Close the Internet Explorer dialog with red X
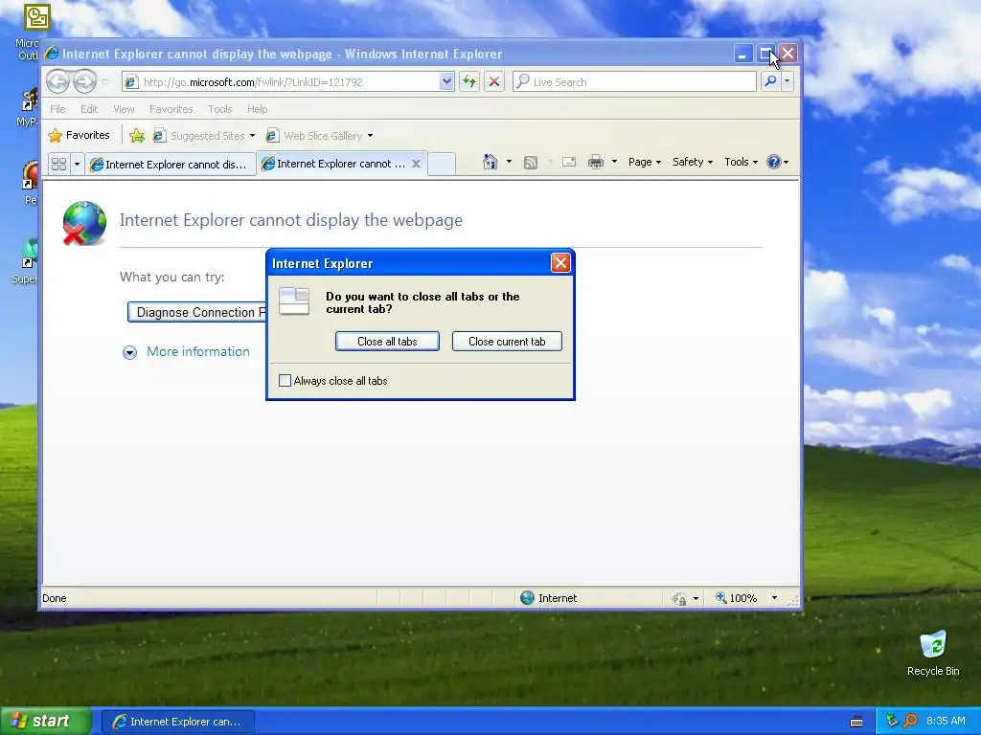This screenshot has width=981, height=735. (560, 263)
